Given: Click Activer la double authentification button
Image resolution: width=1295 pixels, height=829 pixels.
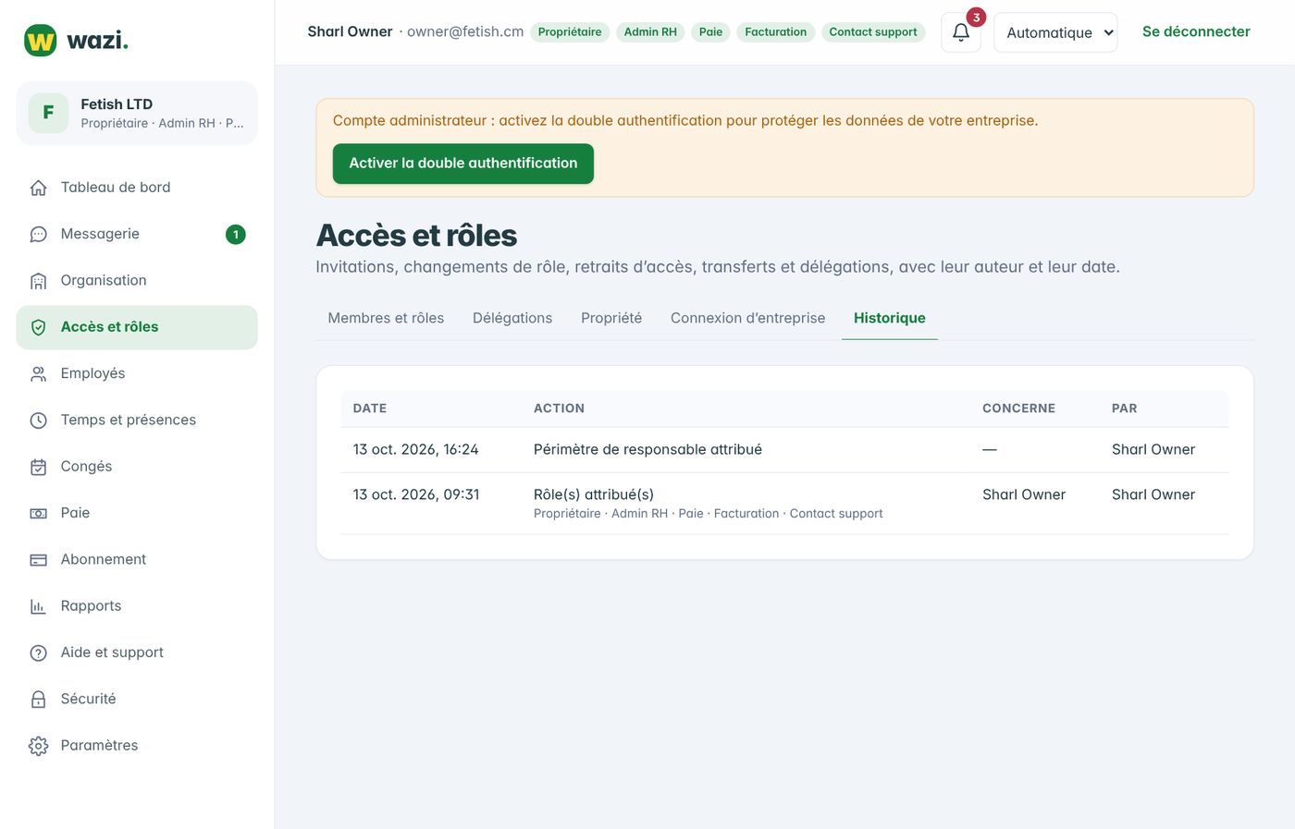Looking at the screenshot, I should tap(463, 164).
